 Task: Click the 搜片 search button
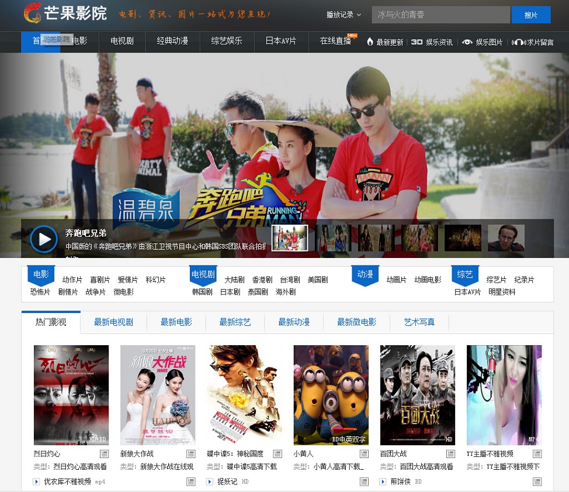point(531,15)
